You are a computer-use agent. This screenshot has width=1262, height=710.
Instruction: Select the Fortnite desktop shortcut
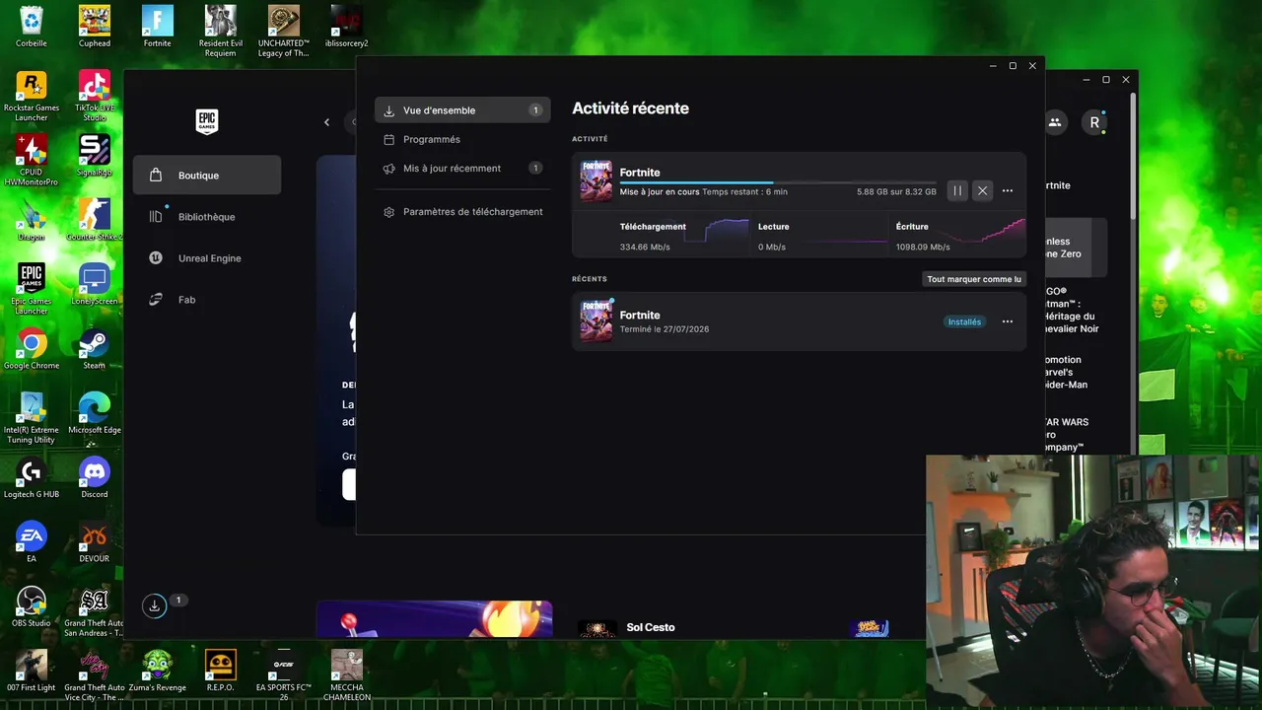(x=158, y=27)
